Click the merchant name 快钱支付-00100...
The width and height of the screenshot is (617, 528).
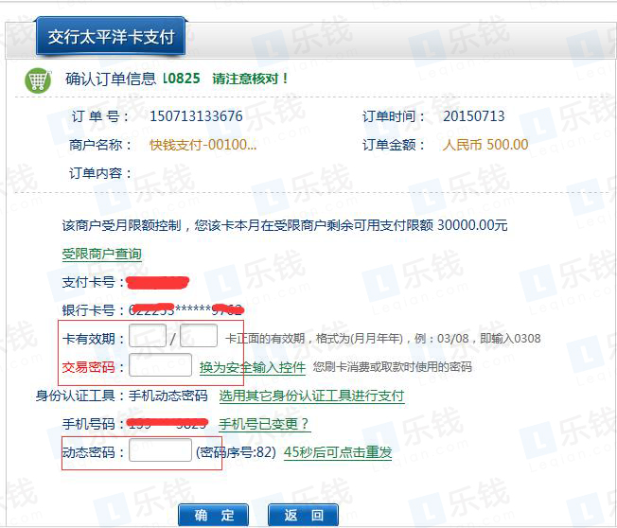[203, 145]
